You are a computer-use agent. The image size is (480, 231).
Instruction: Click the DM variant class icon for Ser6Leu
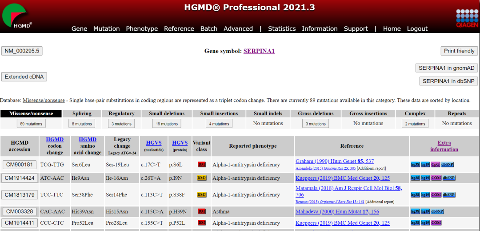pos(201,165)
